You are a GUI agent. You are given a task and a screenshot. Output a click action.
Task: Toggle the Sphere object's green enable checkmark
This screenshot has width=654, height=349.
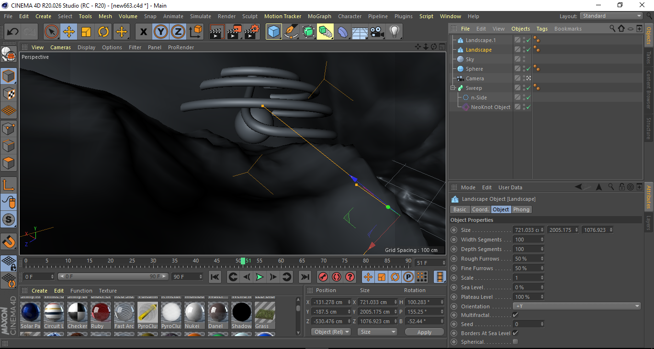tap(528, 69)
